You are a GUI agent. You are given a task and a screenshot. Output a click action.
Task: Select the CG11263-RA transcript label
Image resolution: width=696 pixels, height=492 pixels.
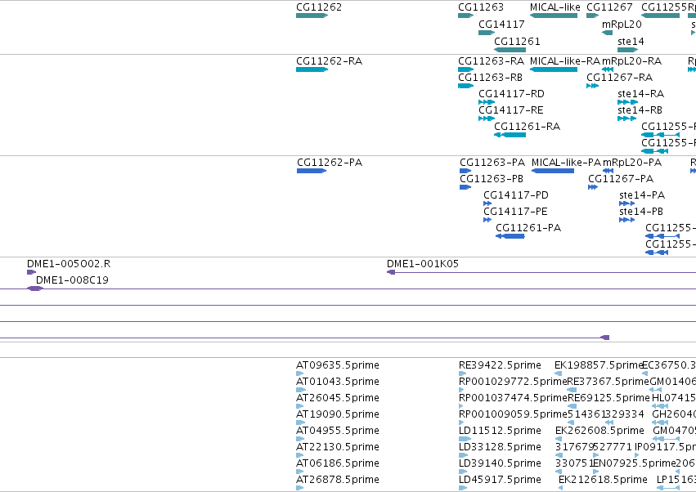pyautogui.click(x=492, y=60)
